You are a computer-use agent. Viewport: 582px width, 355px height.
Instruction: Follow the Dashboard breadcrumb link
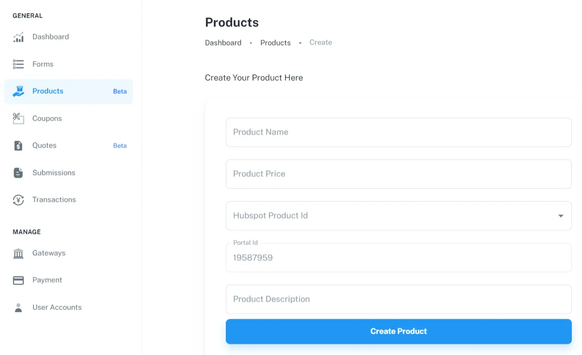[223, 43]
